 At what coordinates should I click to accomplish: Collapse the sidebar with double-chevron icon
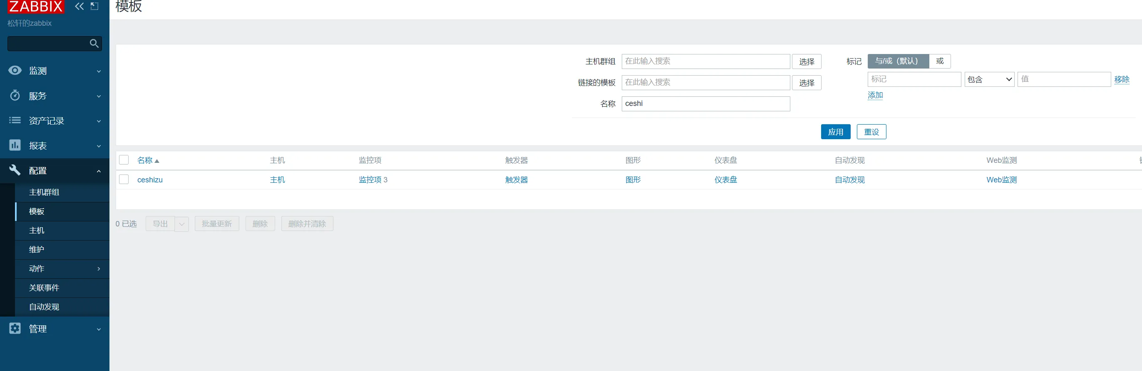79,6
